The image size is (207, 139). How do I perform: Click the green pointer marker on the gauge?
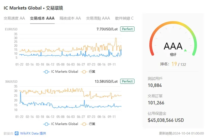(x=185, y=50)
